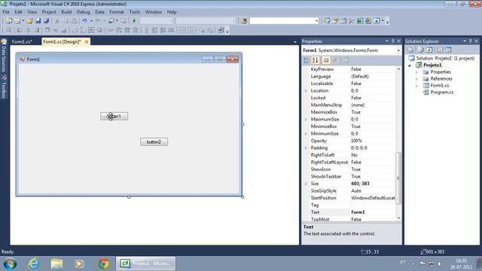Click the Find in Files icon
The image size is (482, 271).
244,21
